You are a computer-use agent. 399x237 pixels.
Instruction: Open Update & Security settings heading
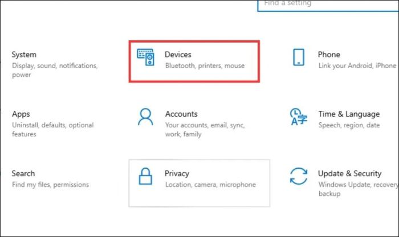[x=349, y=173]
